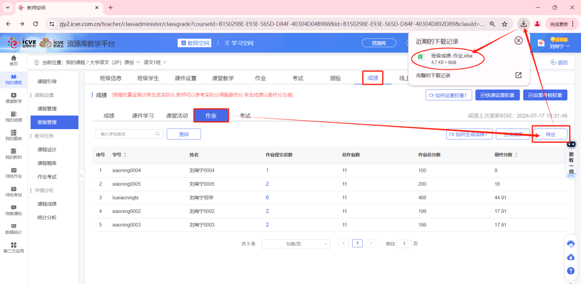The width and height of the screenshot is (581, 284).
Task: Click the student name search field
Action: (x=126, y=134)
